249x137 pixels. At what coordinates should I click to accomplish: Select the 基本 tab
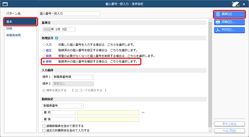click(21, 22)
